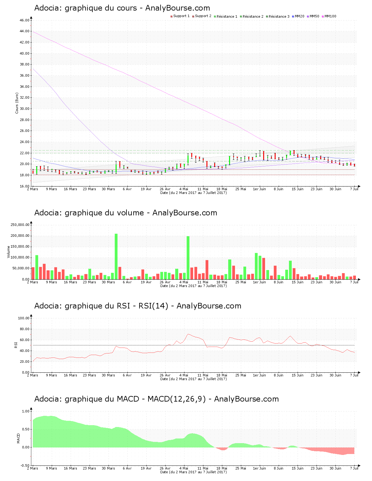Click the 150,000.00 value on volume axis

tap(20, 247)
